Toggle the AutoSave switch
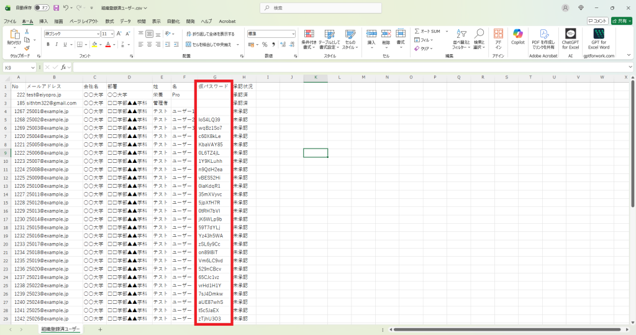 (42, 7)
